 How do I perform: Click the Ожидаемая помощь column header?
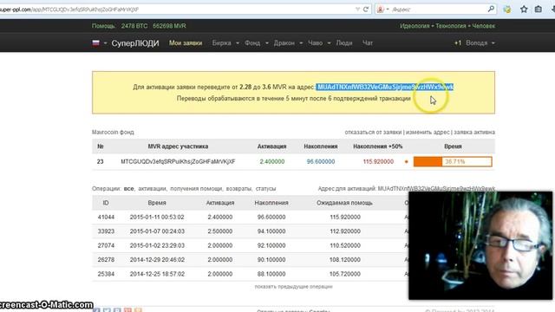click(344, 203)
